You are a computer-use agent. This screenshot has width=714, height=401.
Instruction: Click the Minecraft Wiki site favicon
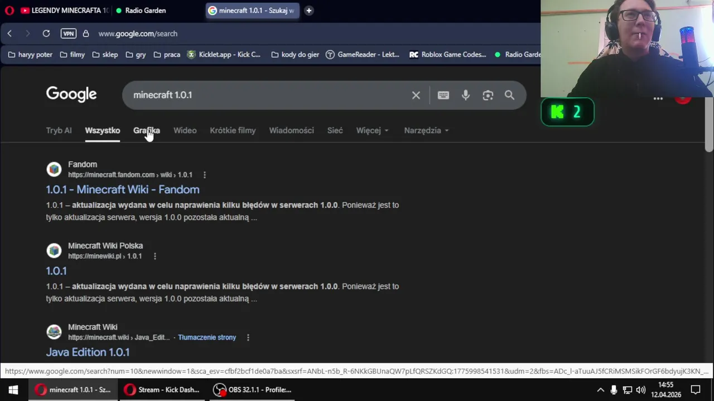coord(54,332)
